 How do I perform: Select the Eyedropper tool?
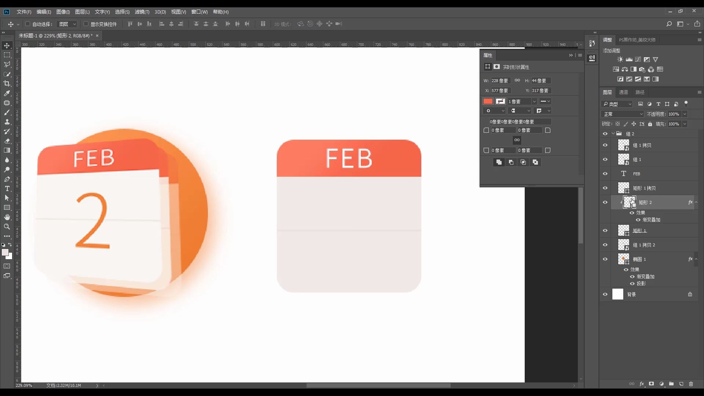click(x=7, y=93)
